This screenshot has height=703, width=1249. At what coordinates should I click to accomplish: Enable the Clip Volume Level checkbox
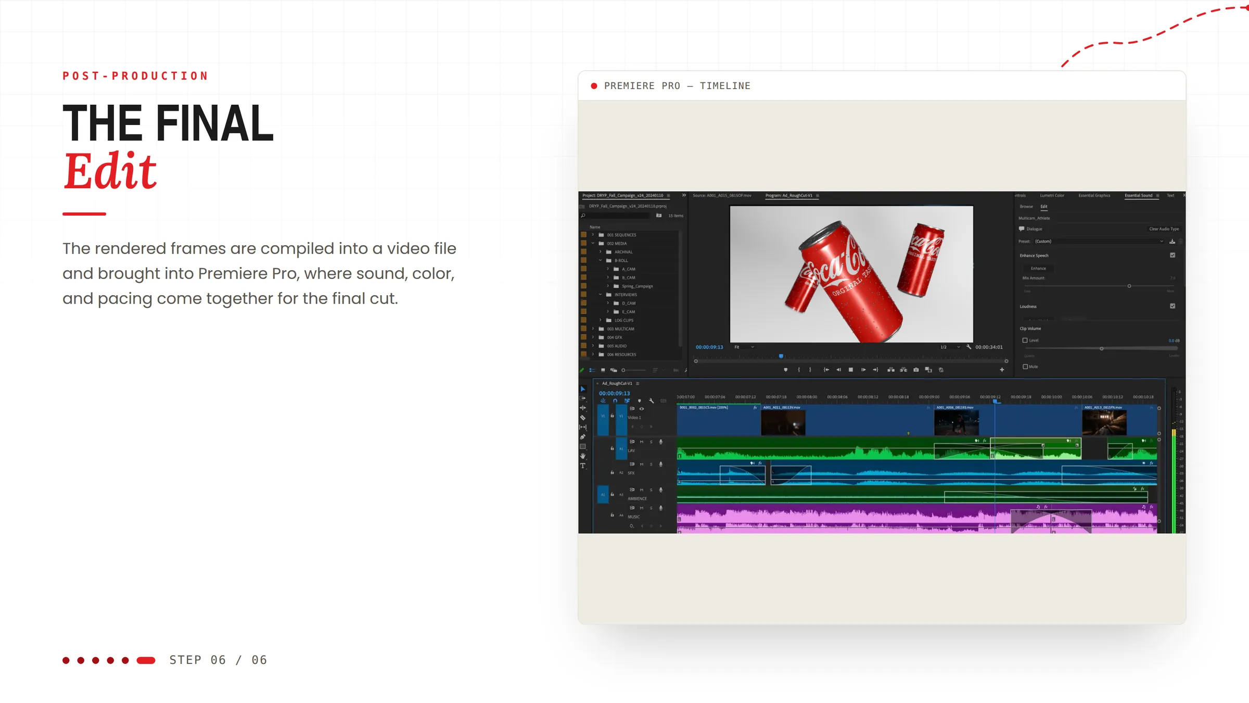[x=1025, y=341]
